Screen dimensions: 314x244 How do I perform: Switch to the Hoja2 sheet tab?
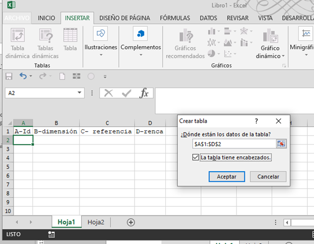(x=96, y=222)
